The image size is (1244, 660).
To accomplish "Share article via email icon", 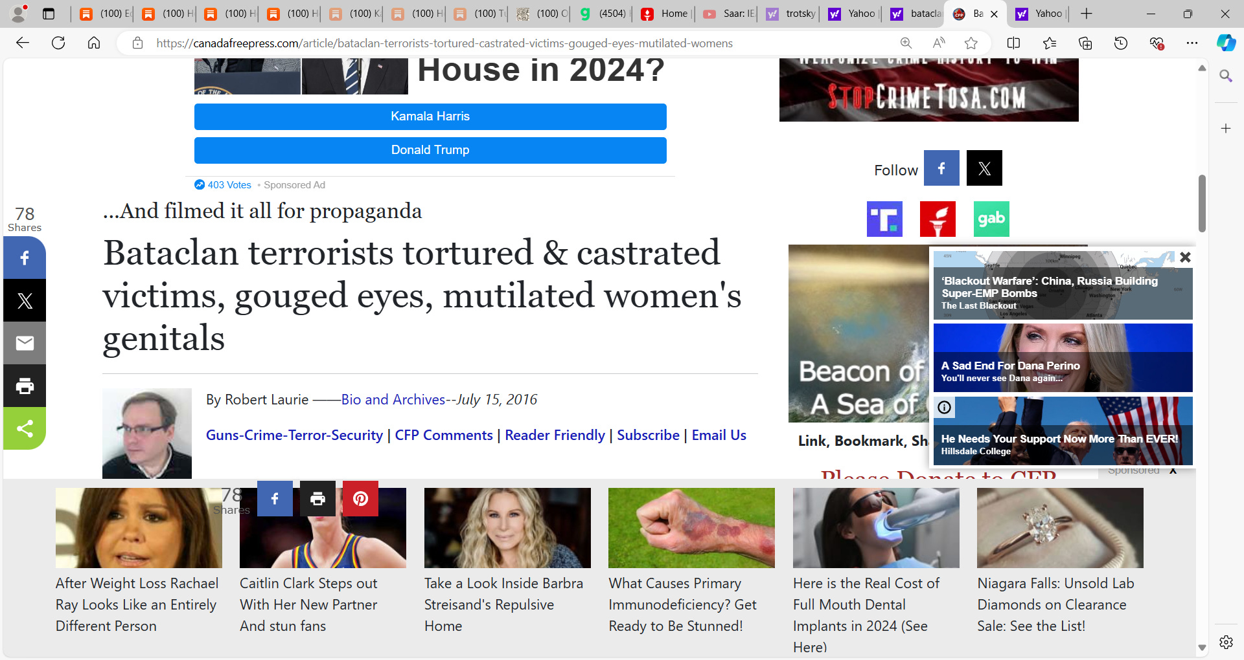I will point(25,343).
